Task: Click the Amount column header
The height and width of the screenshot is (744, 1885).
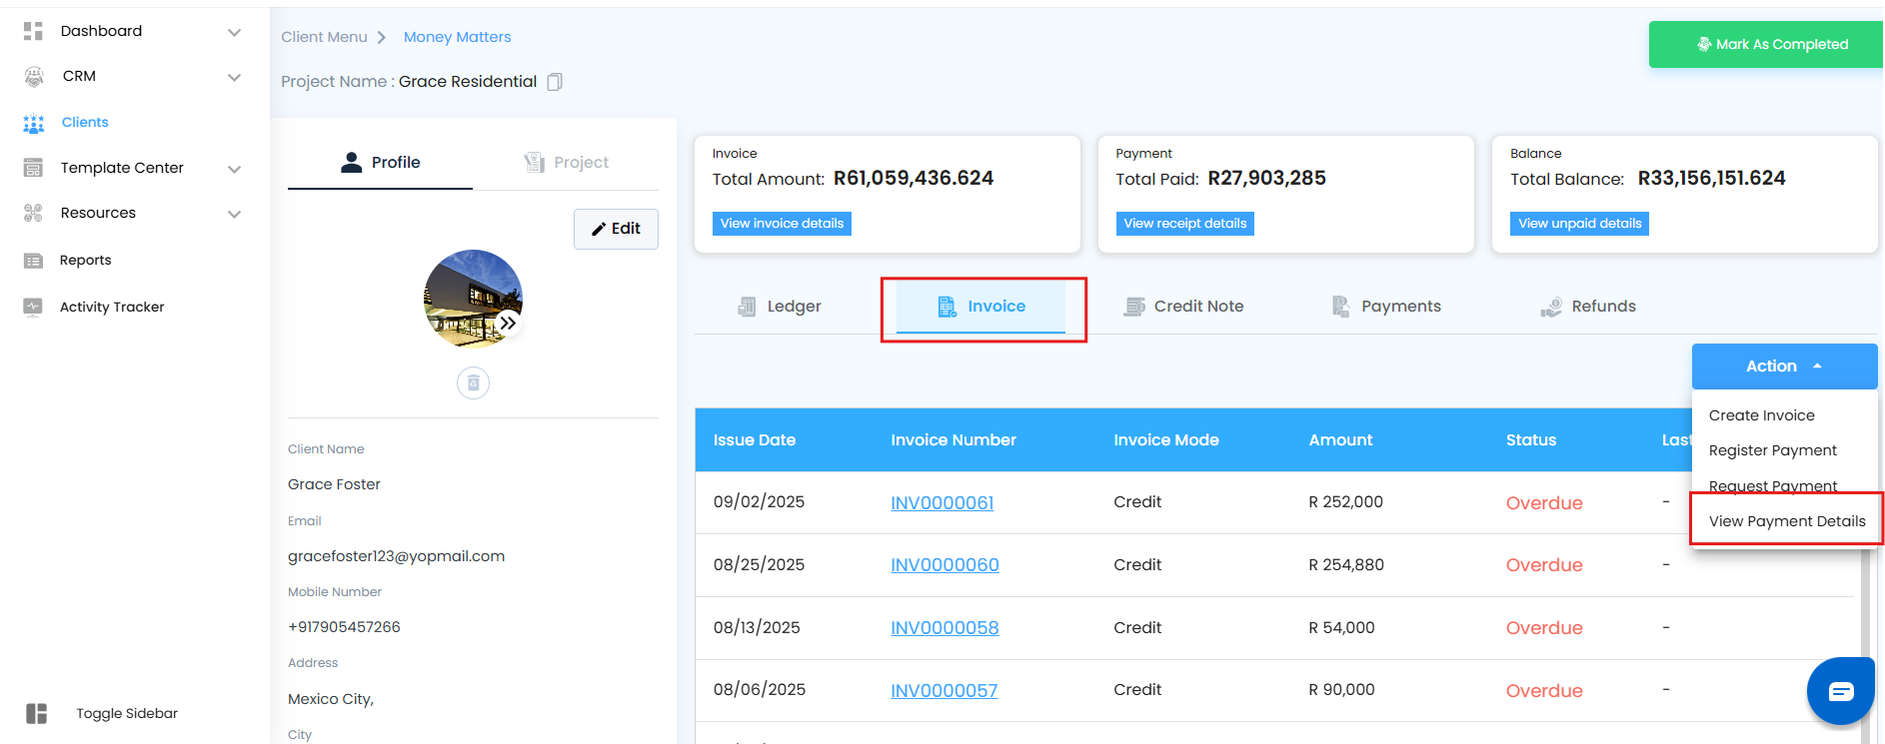Action: coord(1340,440)
